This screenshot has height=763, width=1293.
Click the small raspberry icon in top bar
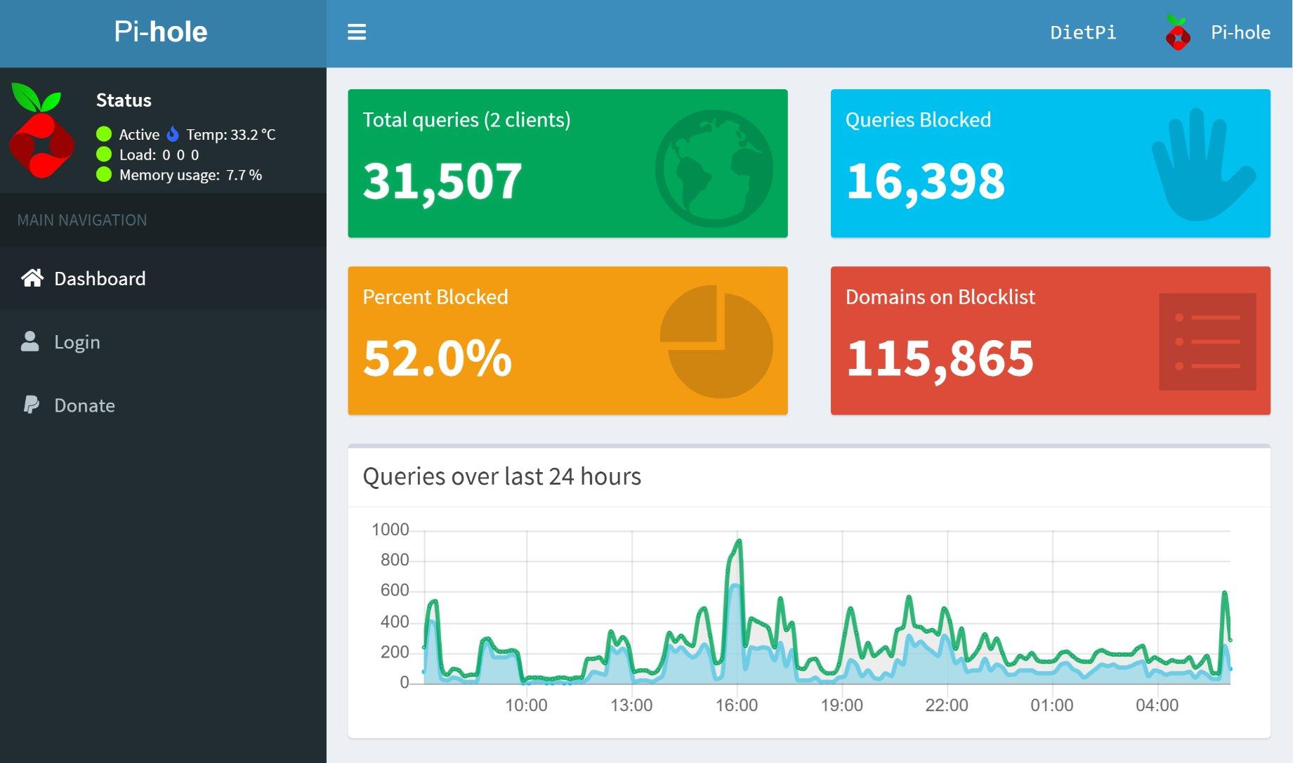pos(1177,32)
